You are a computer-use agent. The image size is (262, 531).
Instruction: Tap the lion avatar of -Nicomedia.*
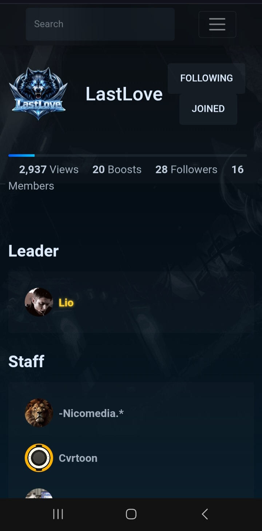click(x=39, y=413)
